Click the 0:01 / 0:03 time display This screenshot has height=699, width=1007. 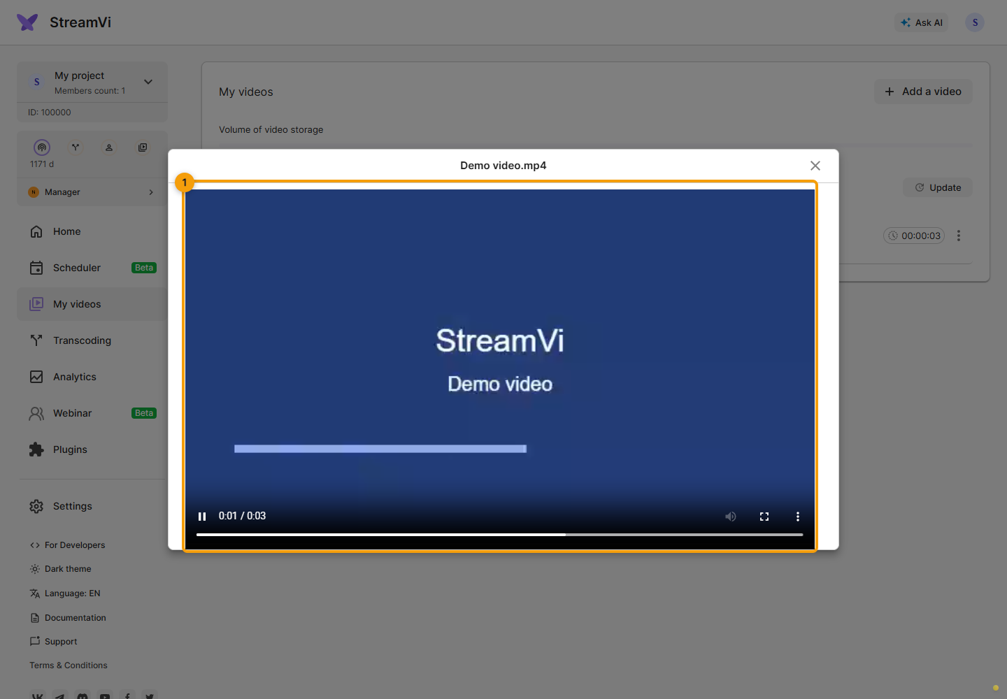click(x=242, y=516)
